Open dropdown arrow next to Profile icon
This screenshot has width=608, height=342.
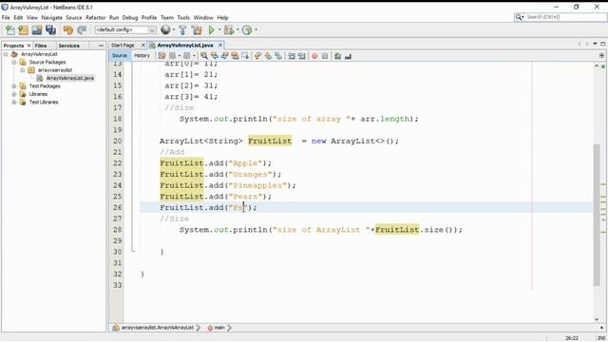[256, 29]
